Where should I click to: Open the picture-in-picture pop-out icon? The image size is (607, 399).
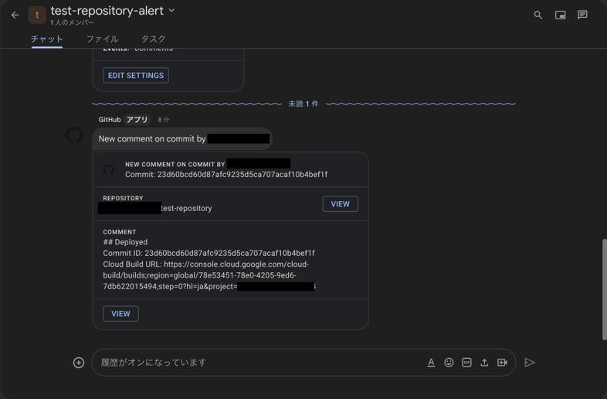tap(560, 15)
